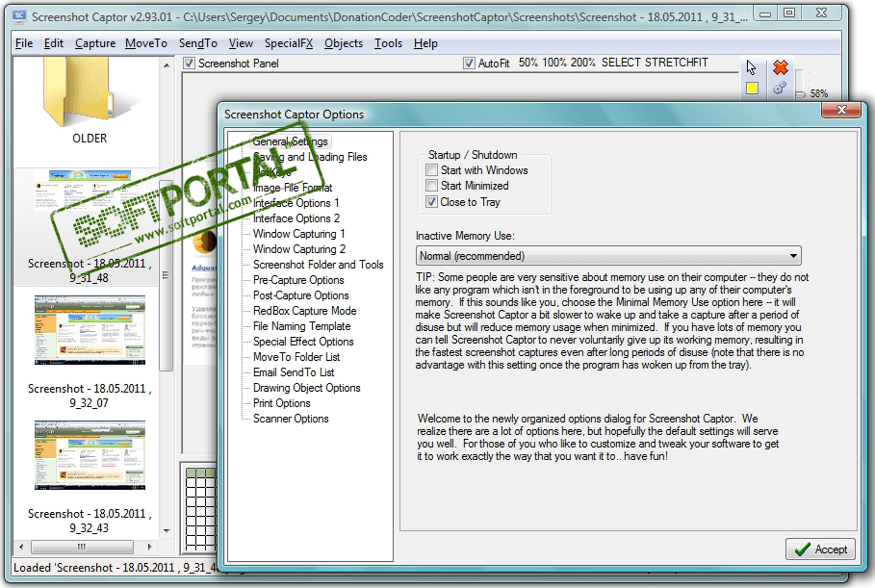
Task: Set zoom to 100%
Action: (554, 63)
